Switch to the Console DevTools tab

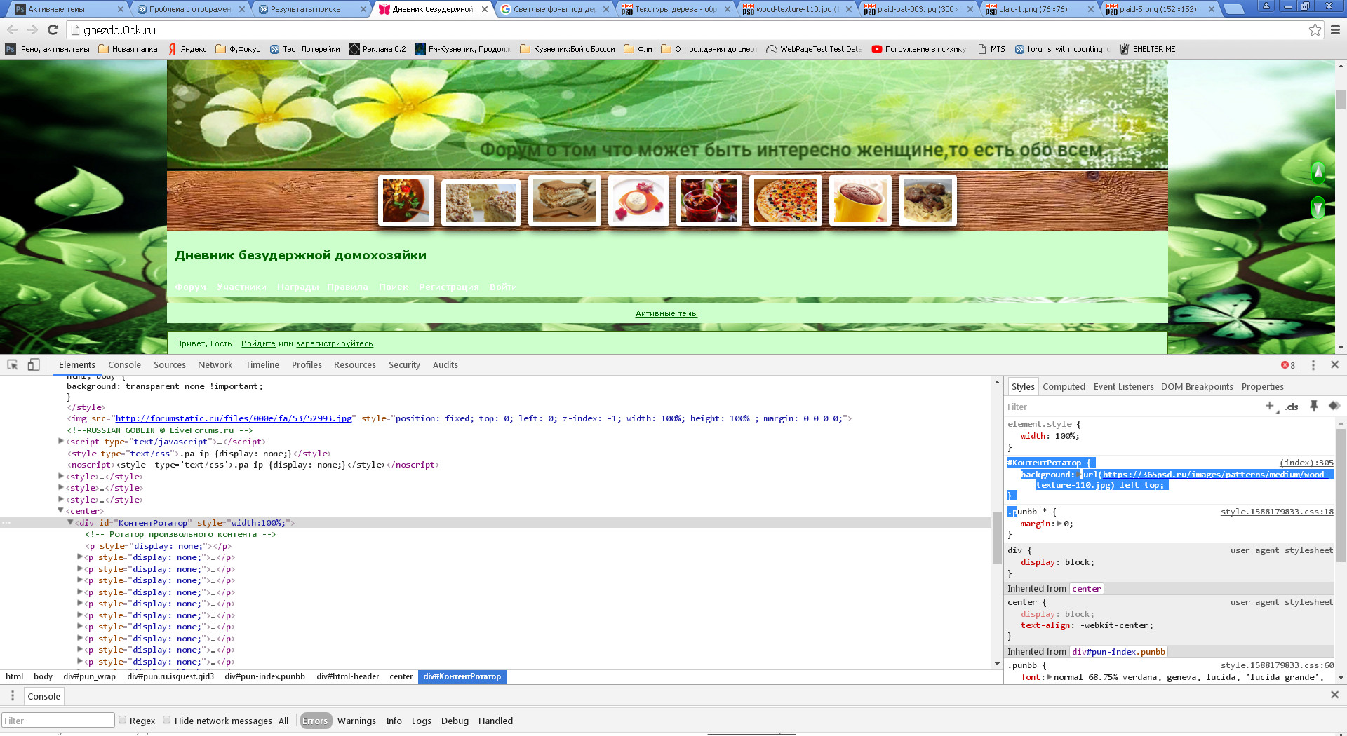[124, 364]
